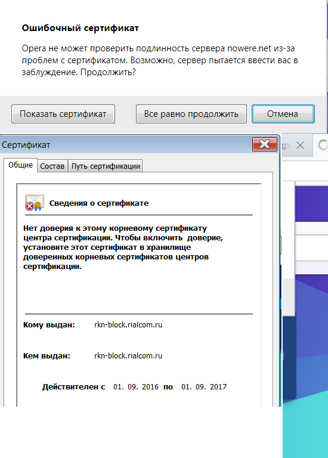Image resolution: width=328 pixels, height=458 pixels.
Task: Click the Сведения о сертификате heading
Action: point(99,203)
